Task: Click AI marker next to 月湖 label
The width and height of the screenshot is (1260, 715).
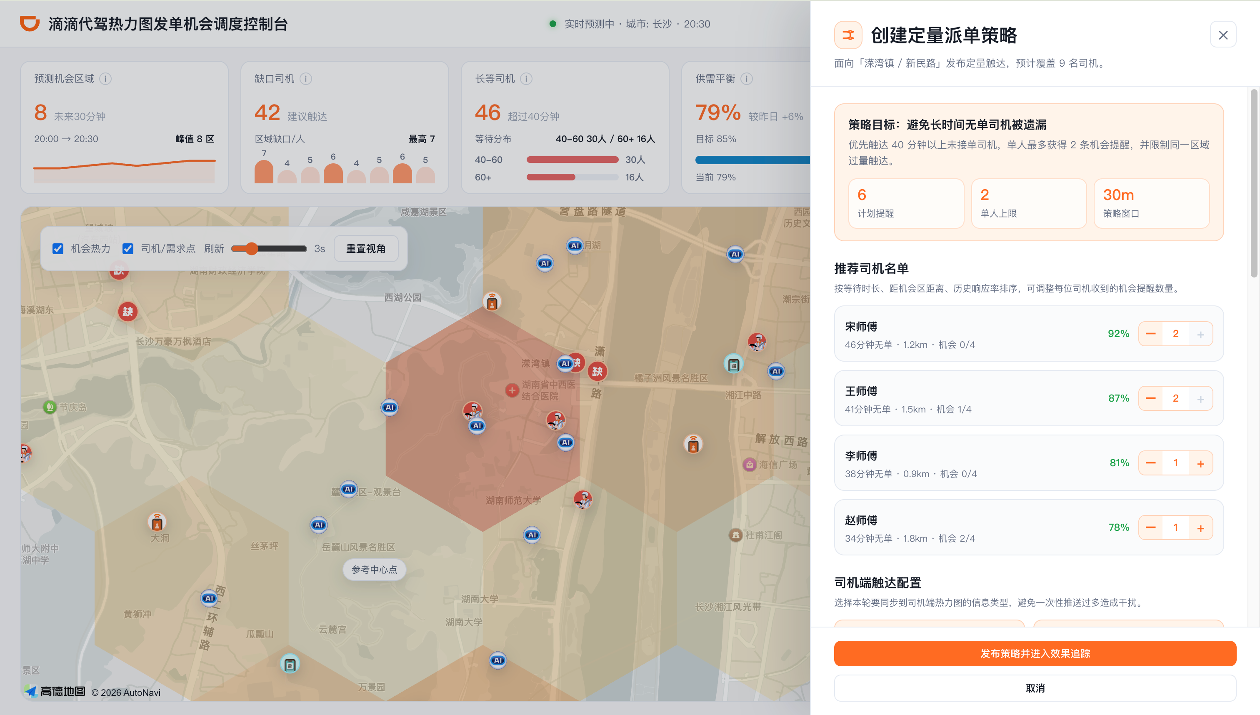Action: click(575, 245)
